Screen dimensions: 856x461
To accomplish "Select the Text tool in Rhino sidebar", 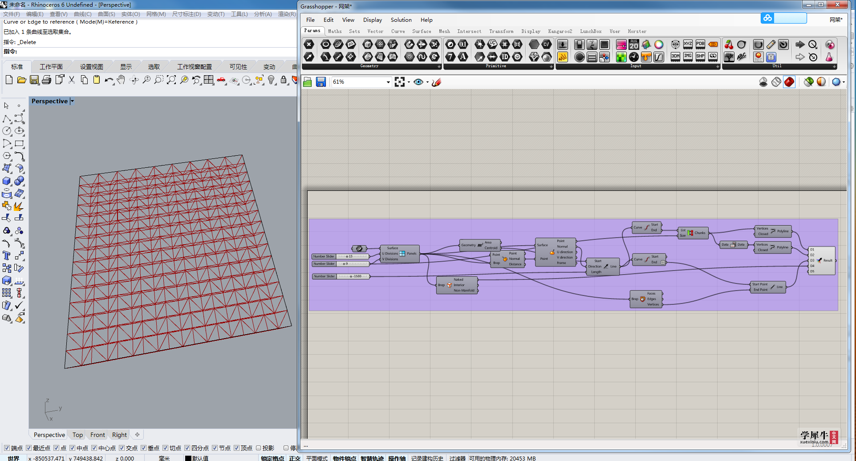I will (x=7, y=255).
